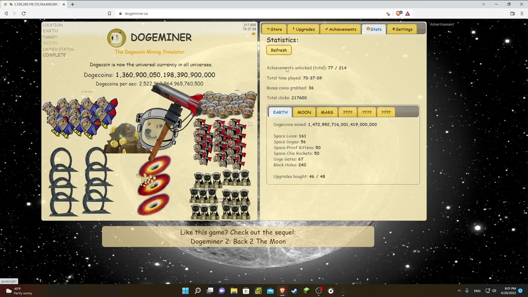The image size is (528, 297).
Task: Click the Black Holes: 240 line
Action: tap(290, 165)
